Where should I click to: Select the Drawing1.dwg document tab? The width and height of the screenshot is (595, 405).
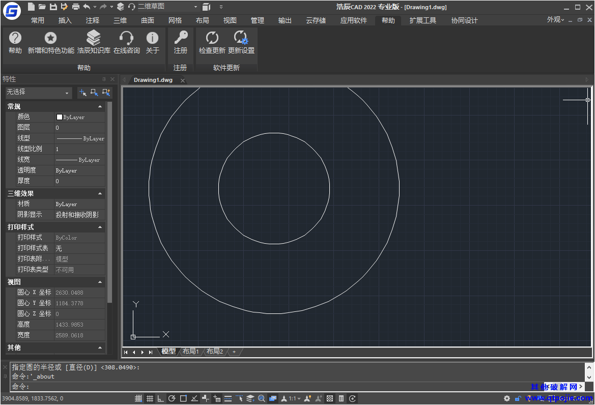pyautogui.click(x=153, y=80)
